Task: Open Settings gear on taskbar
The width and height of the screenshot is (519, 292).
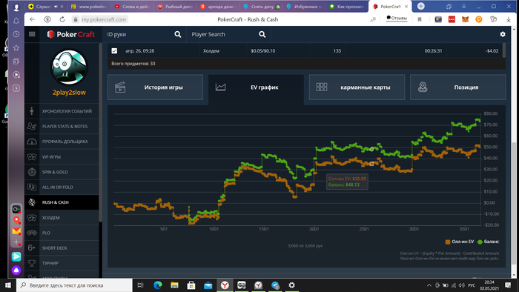Action: (x=291, y=285)
